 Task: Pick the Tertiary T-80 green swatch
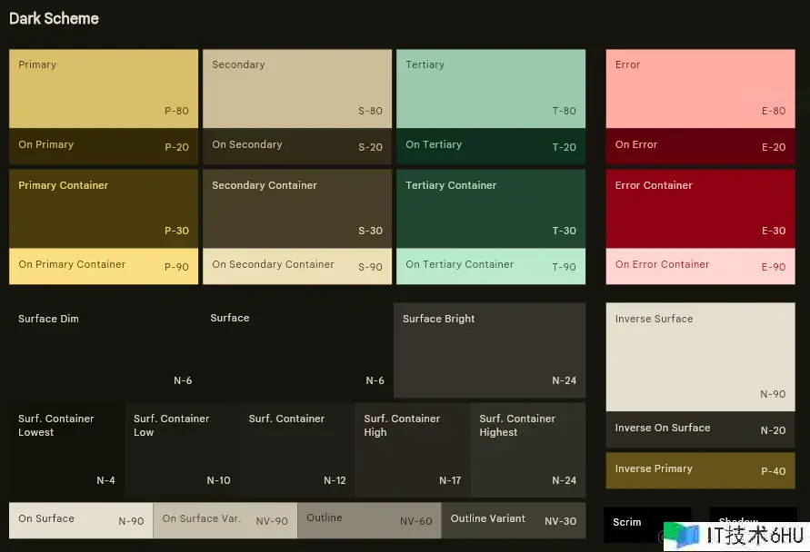[491, 88]
